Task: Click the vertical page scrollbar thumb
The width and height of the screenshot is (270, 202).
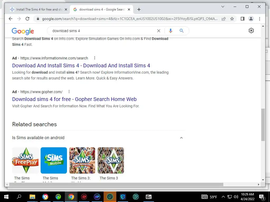Action: point(263,125)
